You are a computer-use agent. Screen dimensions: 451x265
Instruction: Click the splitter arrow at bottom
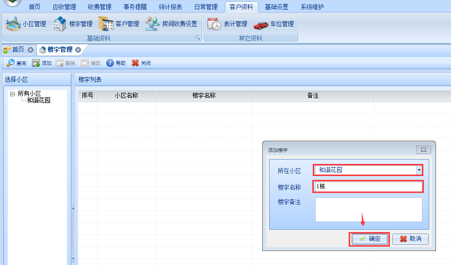pyautogui.click(x=73, y=259)
